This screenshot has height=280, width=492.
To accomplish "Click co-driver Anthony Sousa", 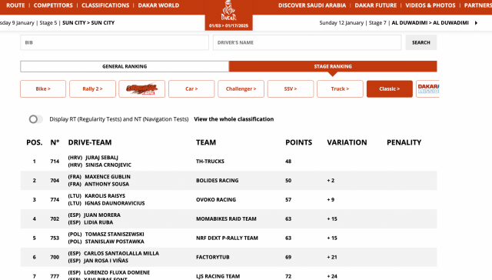I will pyautogui.click(x=107, y=185).
